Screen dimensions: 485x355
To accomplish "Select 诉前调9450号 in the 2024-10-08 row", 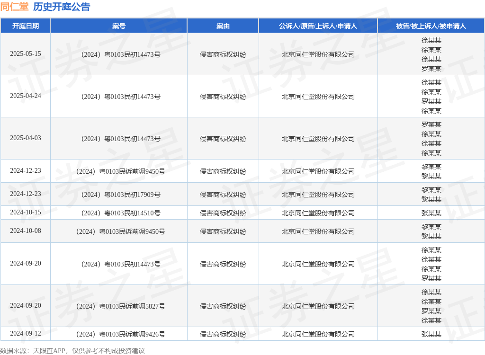I will point(121,231).
